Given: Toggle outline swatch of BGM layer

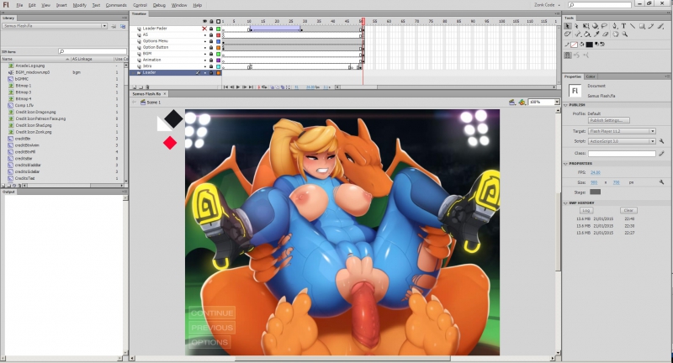Looking at the screenshot, I should (218, 54).
